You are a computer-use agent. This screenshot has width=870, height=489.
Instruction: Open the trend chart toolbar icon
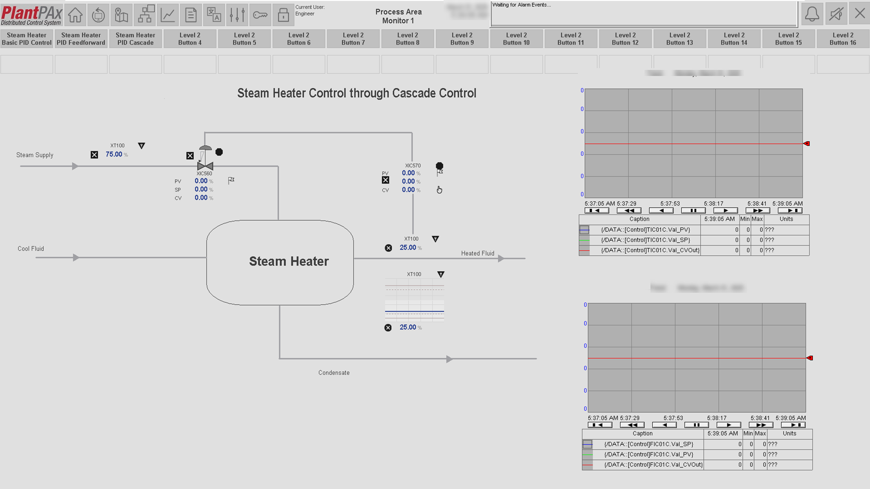coord(168,15)
